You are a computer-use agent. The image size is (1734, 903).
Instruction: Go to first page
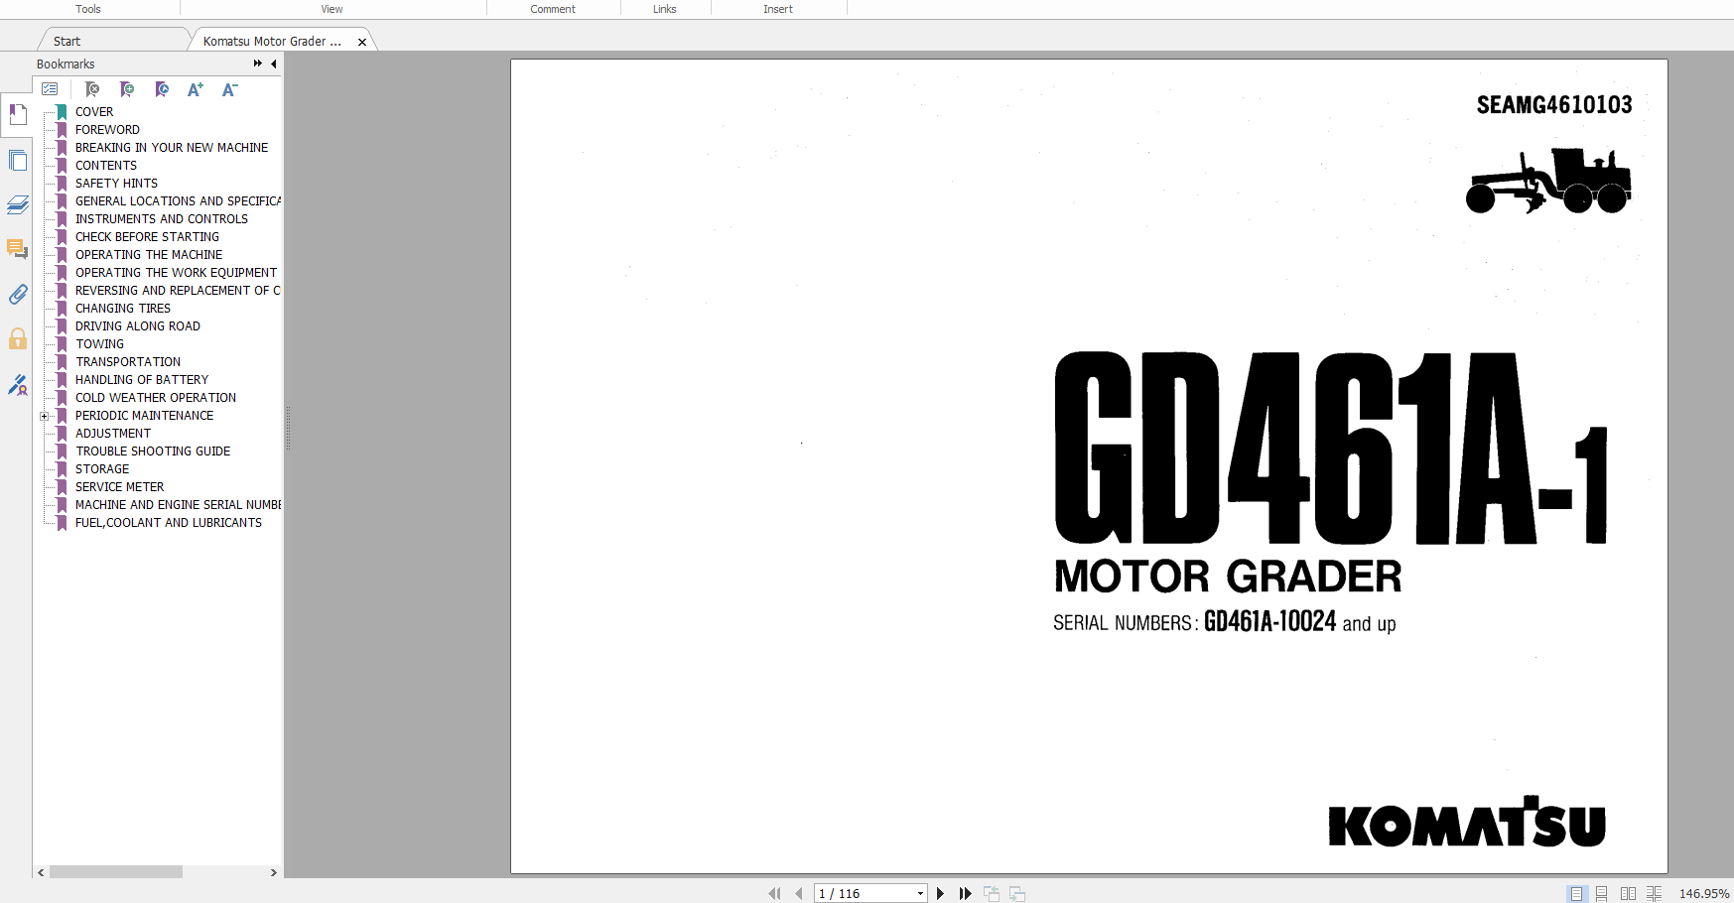774,894
